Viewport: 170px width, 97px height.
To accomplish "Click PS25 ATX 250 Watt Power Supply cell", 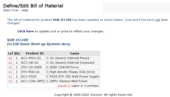I will (74, 76).
